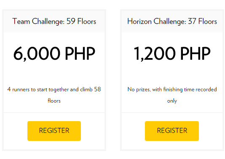Click REGISTER under Horizon Challenge
225x159 pixels.
click(172, 131)
